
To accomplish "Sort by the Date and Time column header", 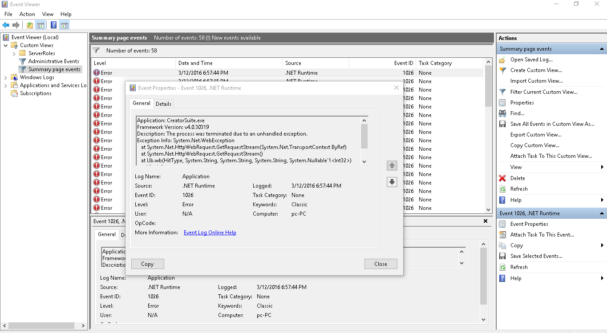I will [x=229, y=63].
